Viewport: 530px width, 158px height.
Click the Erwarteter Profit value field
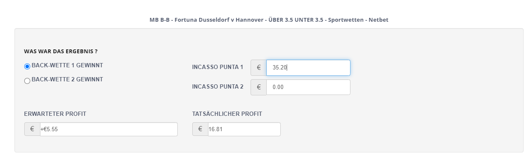point(109,129)
